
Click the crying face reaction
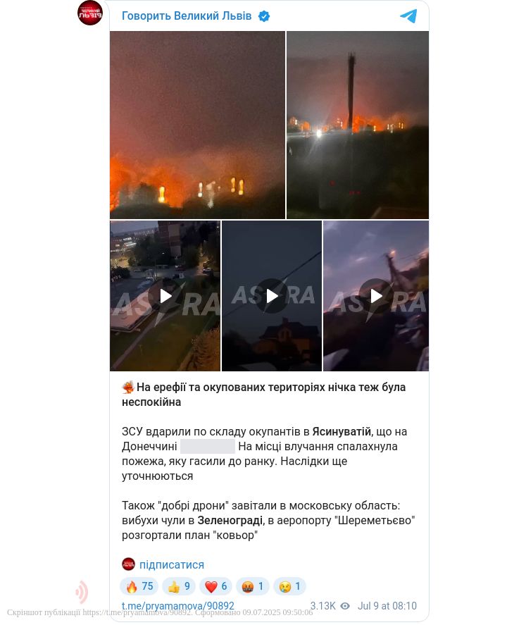(x=289, y=586)
